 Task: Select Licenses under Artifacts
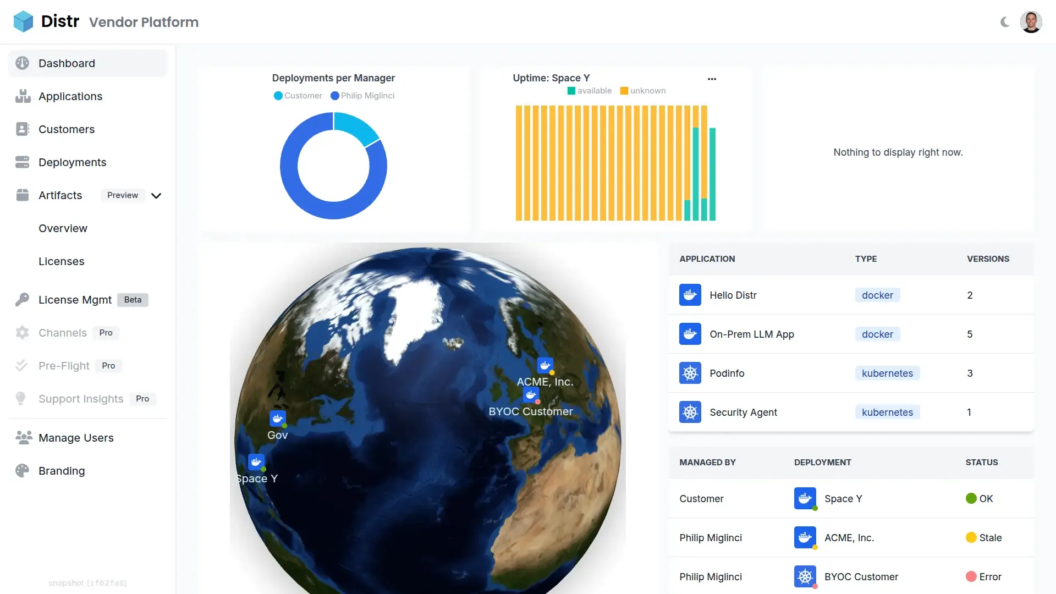pyautogui.click(x=61, y=261)
